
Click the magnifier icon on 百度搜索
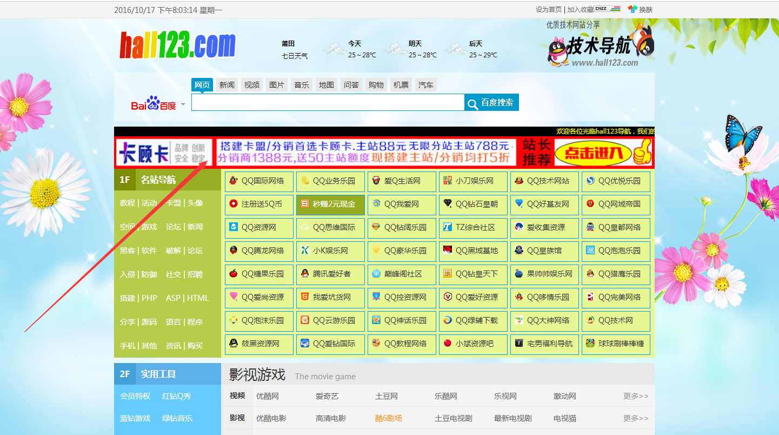(473, 104)
